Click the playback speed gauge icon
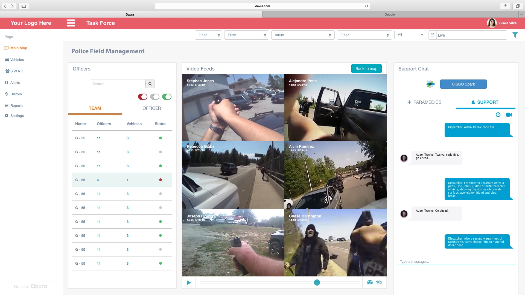The image size is (525, 295). click(x=370, y=282)
